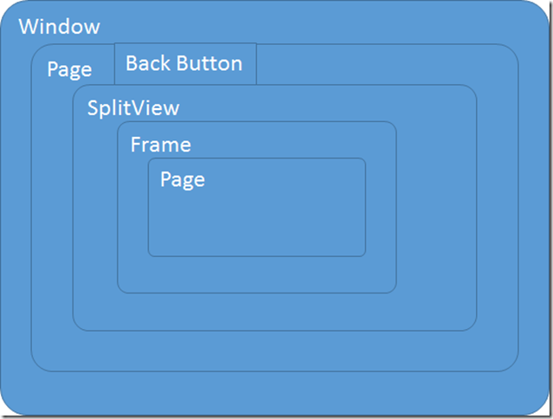Select the SplitView label
This screenshot has height=419, width=553.
(133, 108)
